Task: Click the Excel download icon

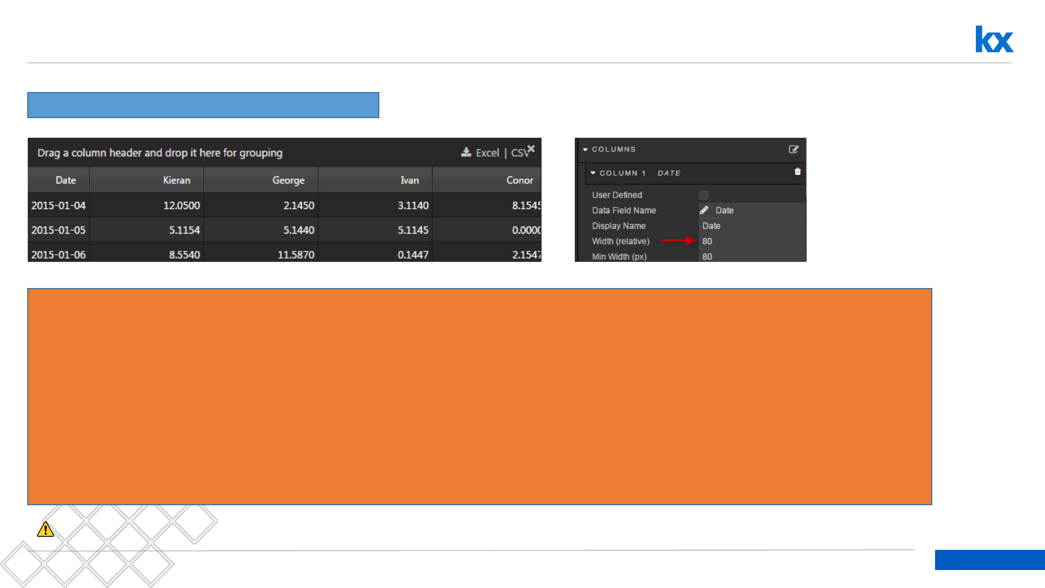Action: 466,152
